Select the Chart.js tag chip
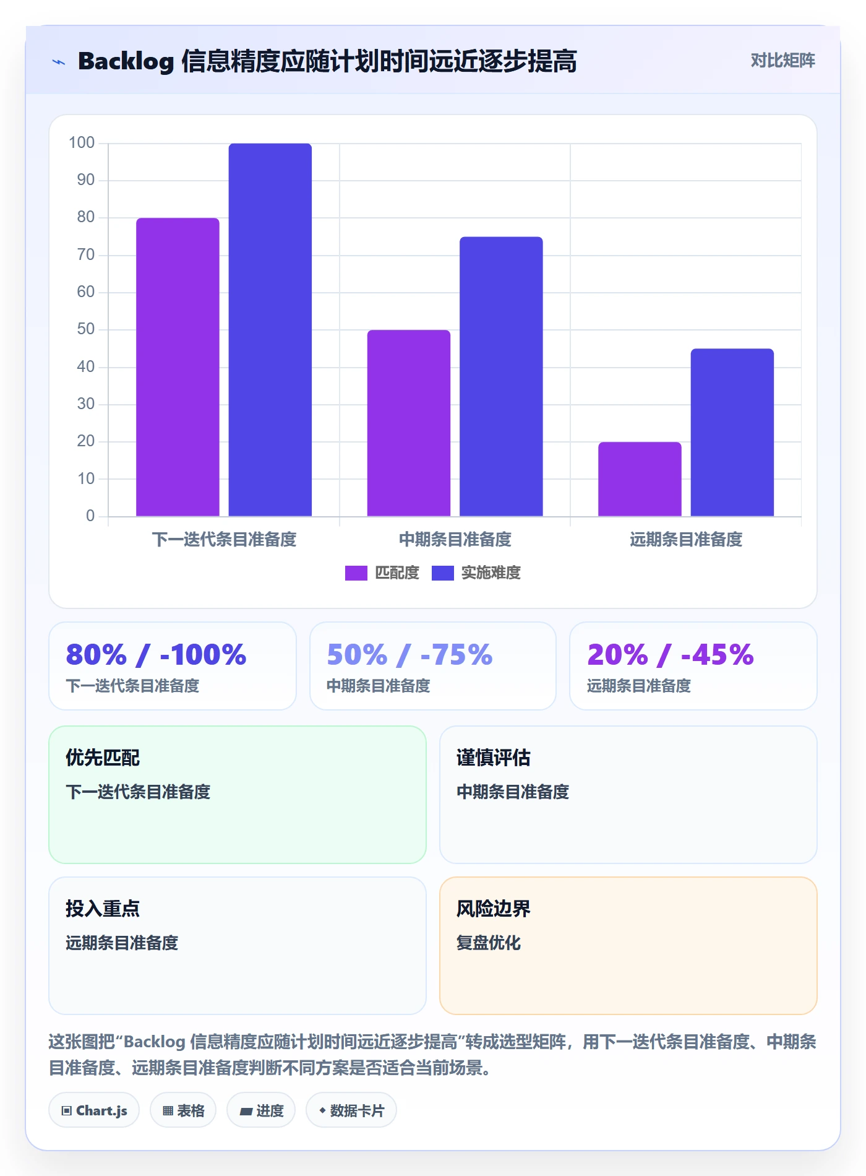The image size is (866, 1176). click(94, 1110)
